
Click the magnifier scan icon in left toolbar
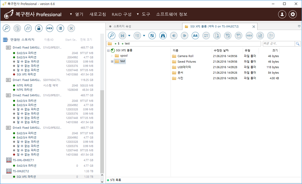6,28
